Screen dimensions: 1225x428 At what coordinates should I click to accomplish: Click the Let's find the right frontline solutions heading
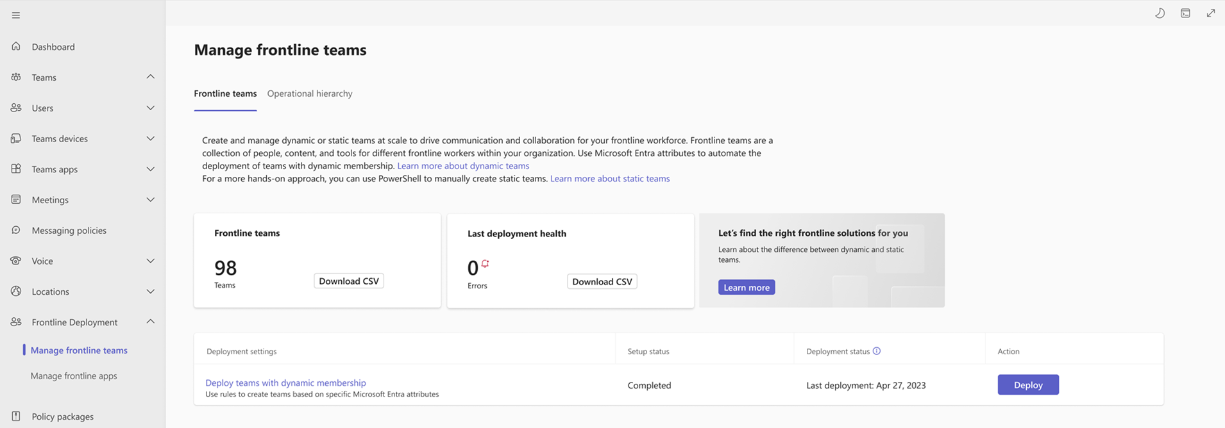pos(813,233)
